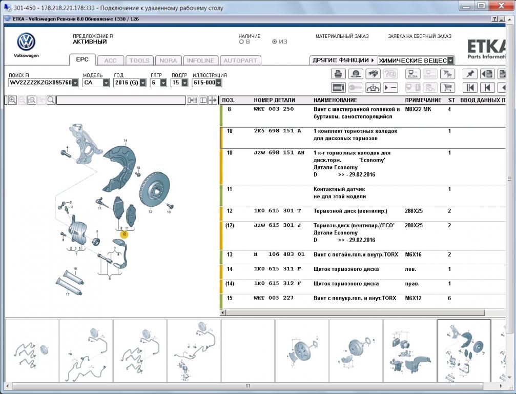Select part row WHT 003 250
The height and width of the screenshot is (394, 516).
[x=363, y=115]
